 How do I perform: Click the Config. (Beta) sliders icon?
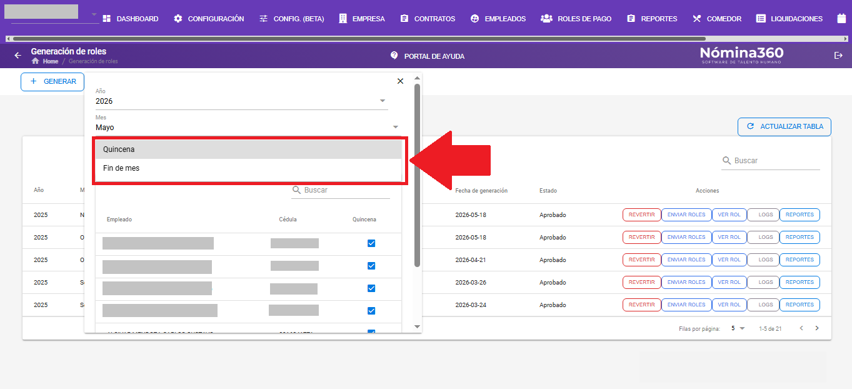click(x=264, y=19)
